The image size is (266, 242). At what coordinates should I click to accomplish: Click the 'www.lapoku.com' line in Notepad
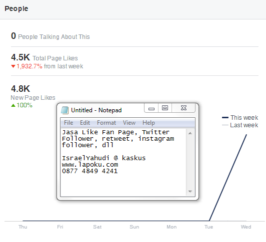coord(90,165)
